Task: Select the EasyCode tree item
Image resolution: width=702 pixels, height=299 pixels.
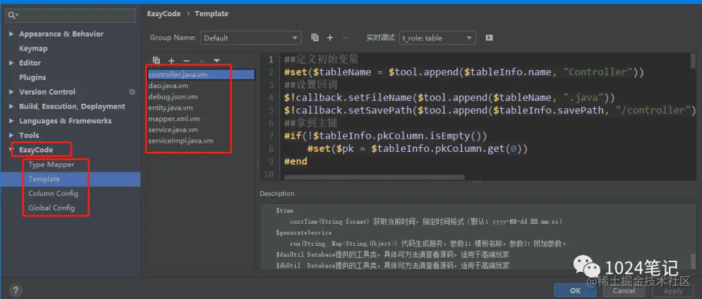Action: (36, 150)
